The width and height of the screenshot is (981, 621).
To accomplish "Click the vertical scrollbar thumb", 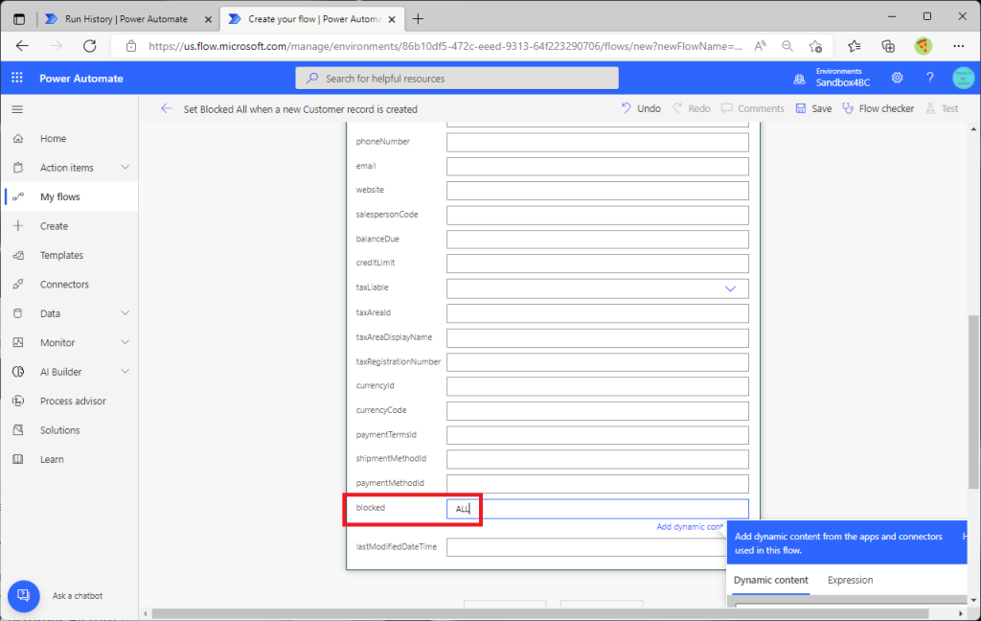I will (973, 402).
